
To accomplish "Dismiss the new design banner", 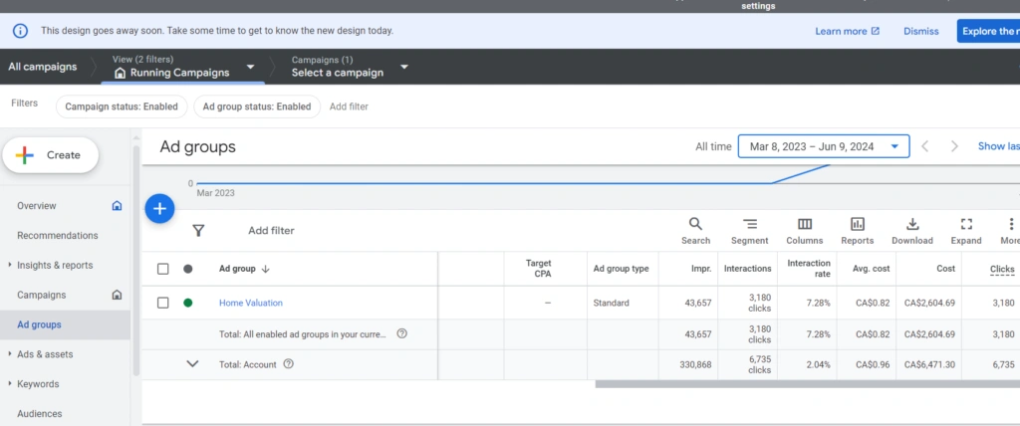I will (920, 31).
